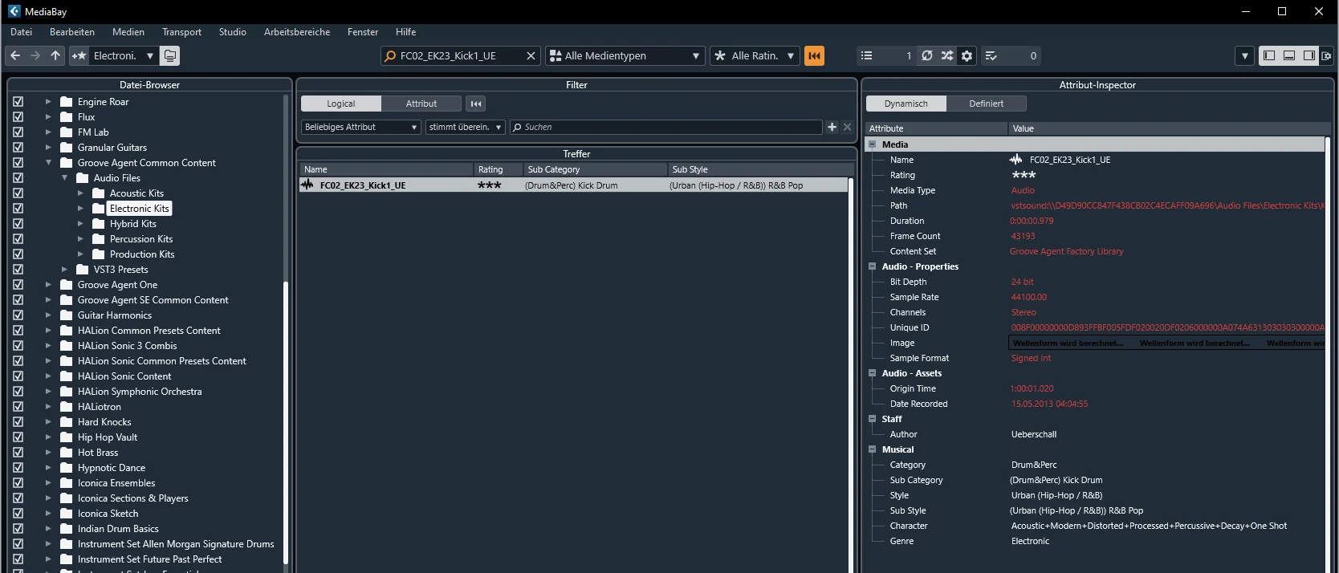
Task: Add a new filter row with plus
Action: click(x=832, y=127)
